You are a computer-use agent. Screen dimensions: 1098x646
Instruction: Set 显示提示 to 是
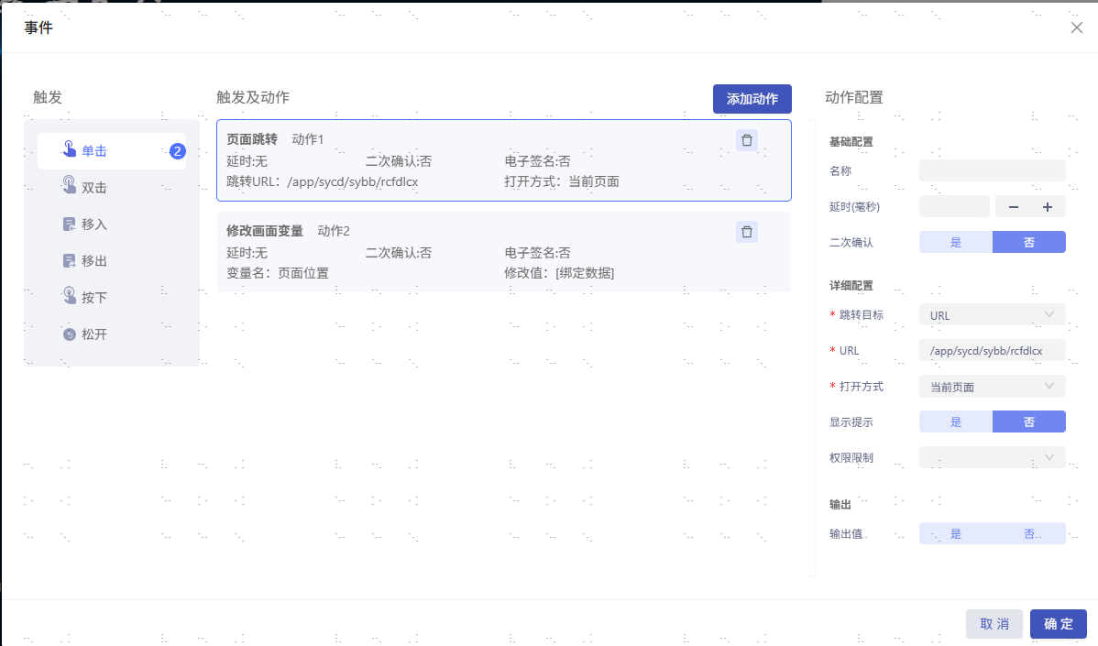point(956,422)
